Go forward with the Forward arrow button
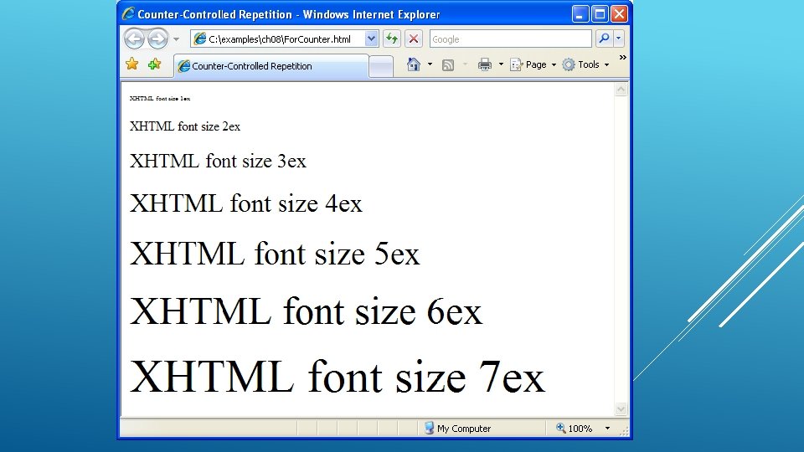 pos(157,39)
